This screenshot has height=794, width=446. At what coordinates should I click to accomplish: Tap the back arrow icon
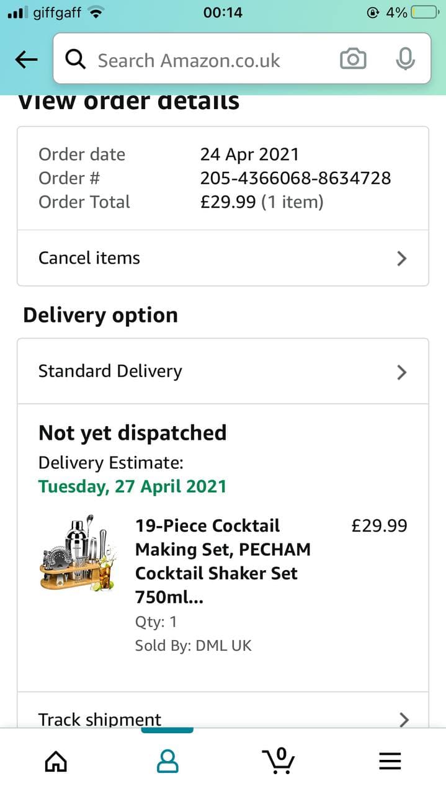26,60
